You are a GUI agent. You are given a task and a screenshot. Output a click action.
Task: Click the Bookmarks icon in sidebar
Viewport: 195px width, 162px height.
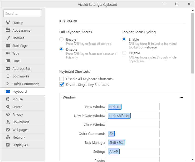coord(8,76)
